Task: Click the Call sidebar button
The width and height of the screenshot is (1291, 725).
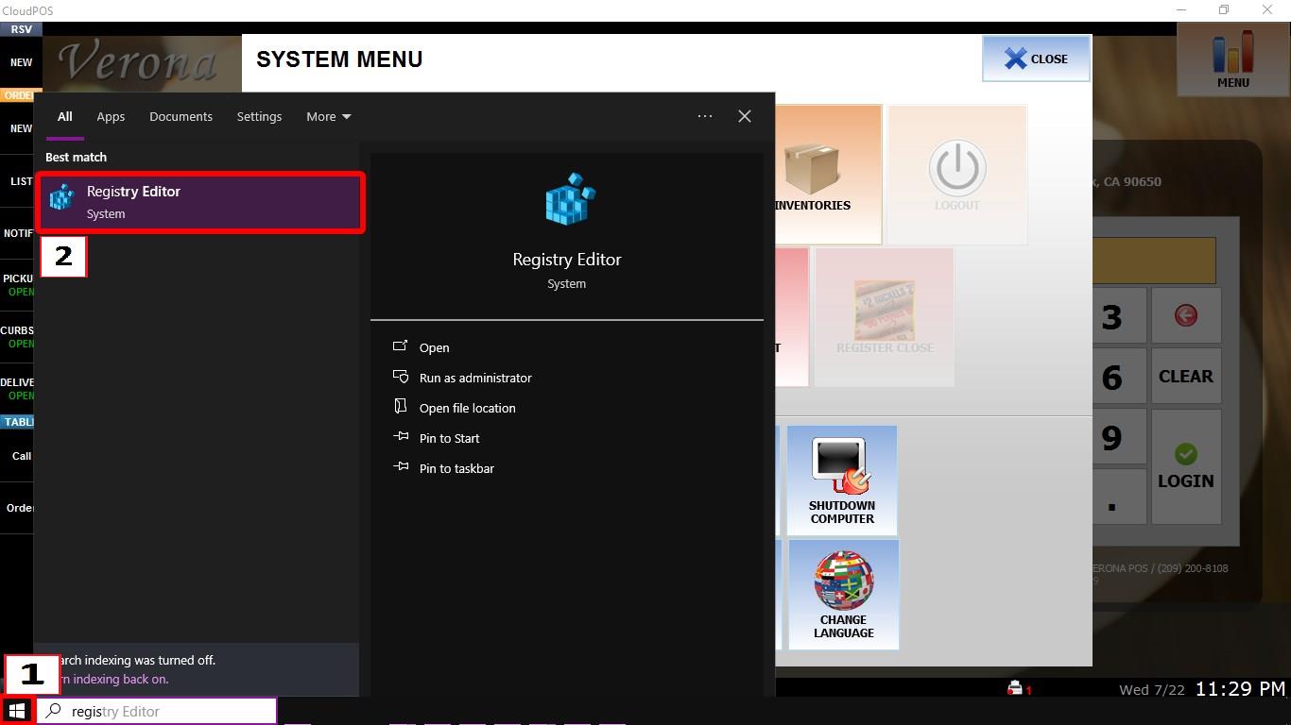Action: tap(18, 456)
